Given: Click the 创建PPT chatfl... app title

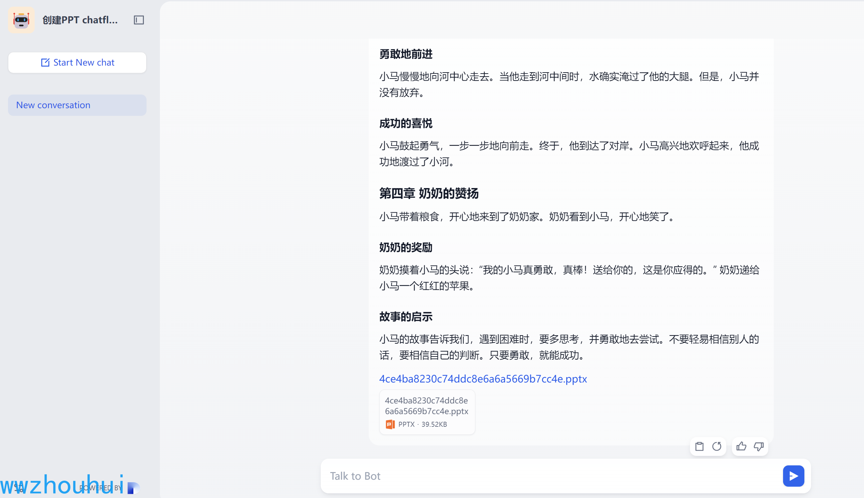Looking at the screenshot, I should pos(80,20).
